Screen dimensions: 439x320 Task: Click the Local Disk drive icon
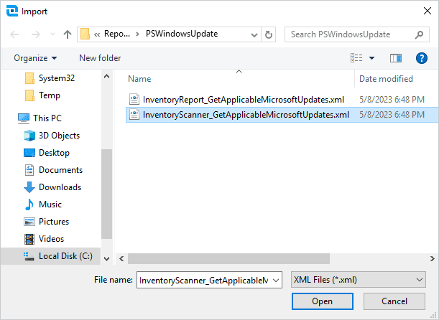(x=29, y=256)
